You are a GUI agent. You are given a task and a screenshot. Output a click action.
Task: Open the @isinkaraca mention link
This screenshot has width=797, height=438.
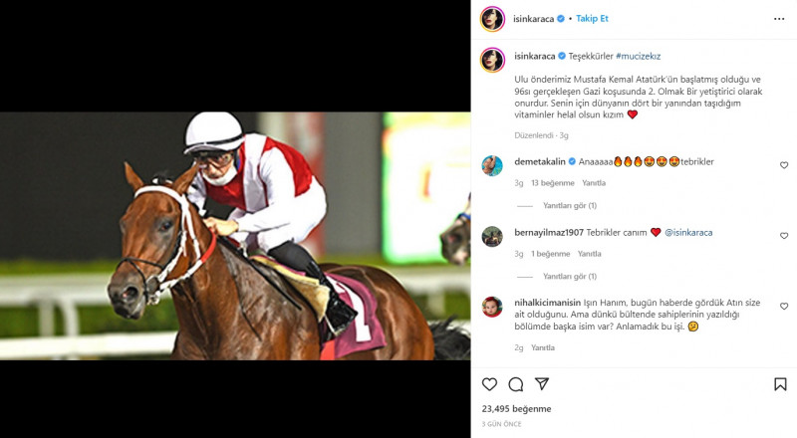point(688,232)
